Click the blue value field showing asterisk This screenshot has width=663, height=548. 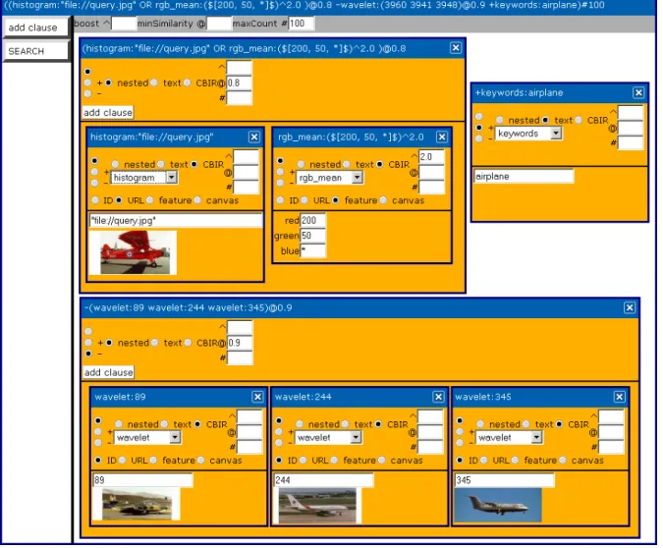(313, 250)
